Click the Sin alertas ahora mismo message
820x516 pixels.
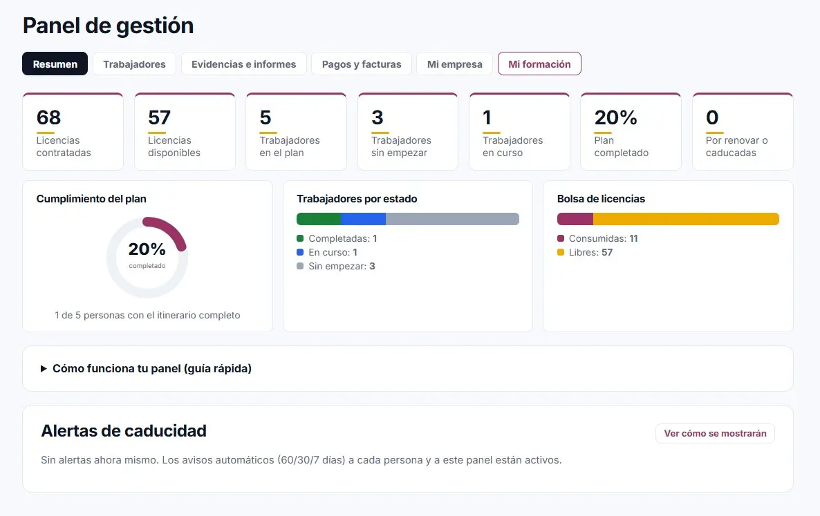[301, 460]
